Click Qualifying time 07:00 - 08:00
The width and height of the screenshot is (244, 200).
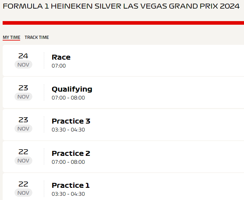(x=68, y=98)
